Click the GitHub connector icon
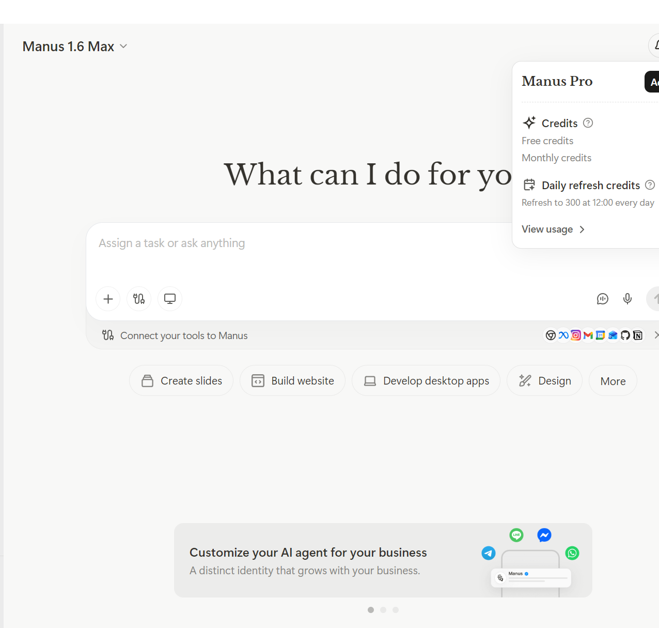This screenshot has height=628, width=659. pos(625,335)
